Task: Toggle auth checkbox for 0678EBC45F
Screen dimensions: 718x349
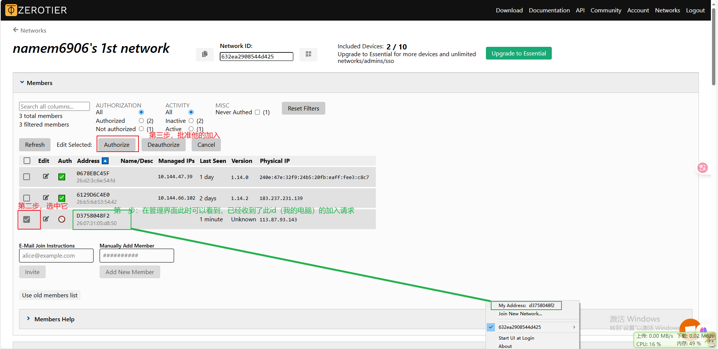Action: coord(62,177)
